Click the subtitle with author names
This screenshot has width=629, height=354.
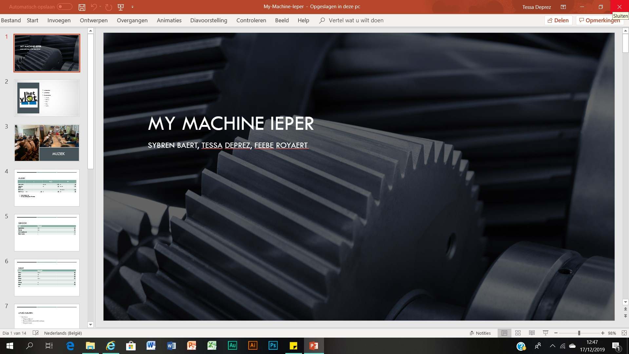(228, 145)
